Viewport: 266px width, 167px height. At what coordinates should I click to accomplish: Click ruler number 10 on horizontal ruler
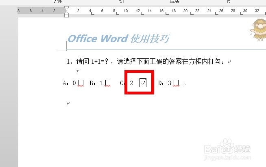coord(126,11)
